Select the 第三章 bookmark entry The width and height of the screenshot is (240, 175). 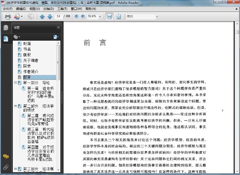41,136
